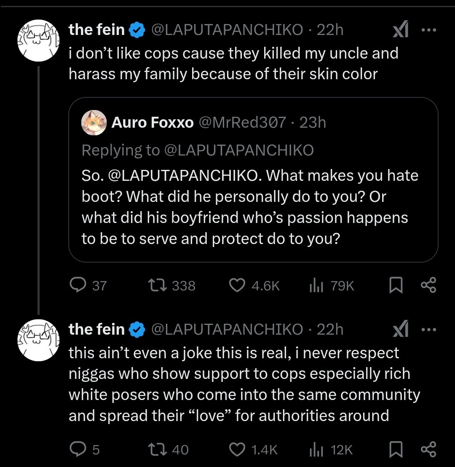Click the Grok icon on first tweet
The width and height of the screenshot is (455, 467).
(401, 29)
